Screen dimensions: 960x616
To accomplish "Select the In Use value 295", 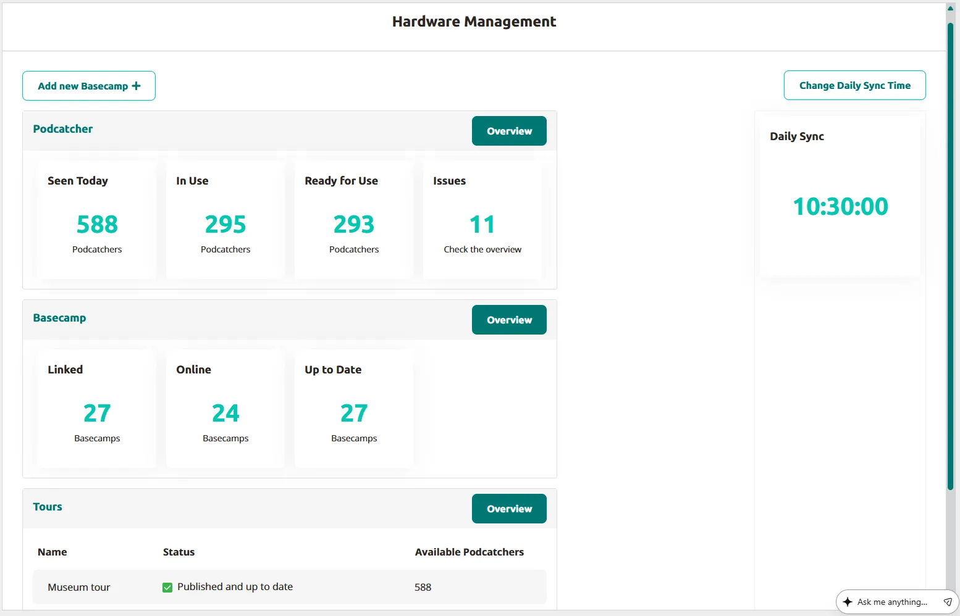I will pos(225,224).
